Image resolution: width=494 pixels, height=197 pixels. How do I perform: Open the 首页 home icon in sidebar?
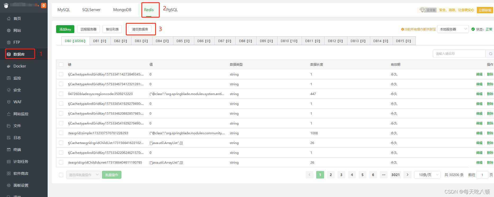[9, 19]
